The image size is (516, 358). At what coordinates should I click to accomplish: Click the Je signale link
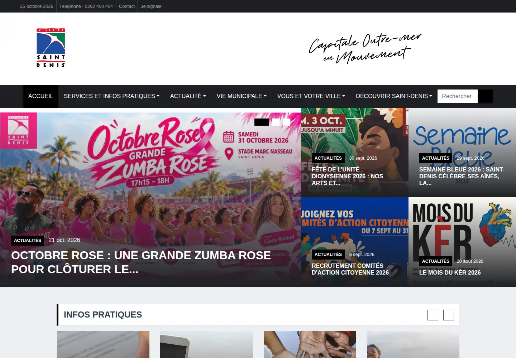click(x=151, y=6)
